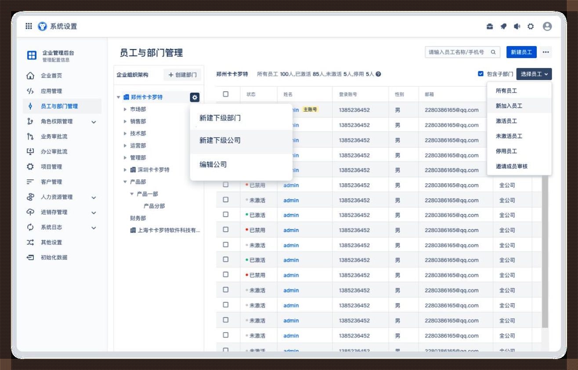Tick the select-all checkbox in table header
This screenshot has height=370, width=578.
pyautogui.click(x=226, y=94)
